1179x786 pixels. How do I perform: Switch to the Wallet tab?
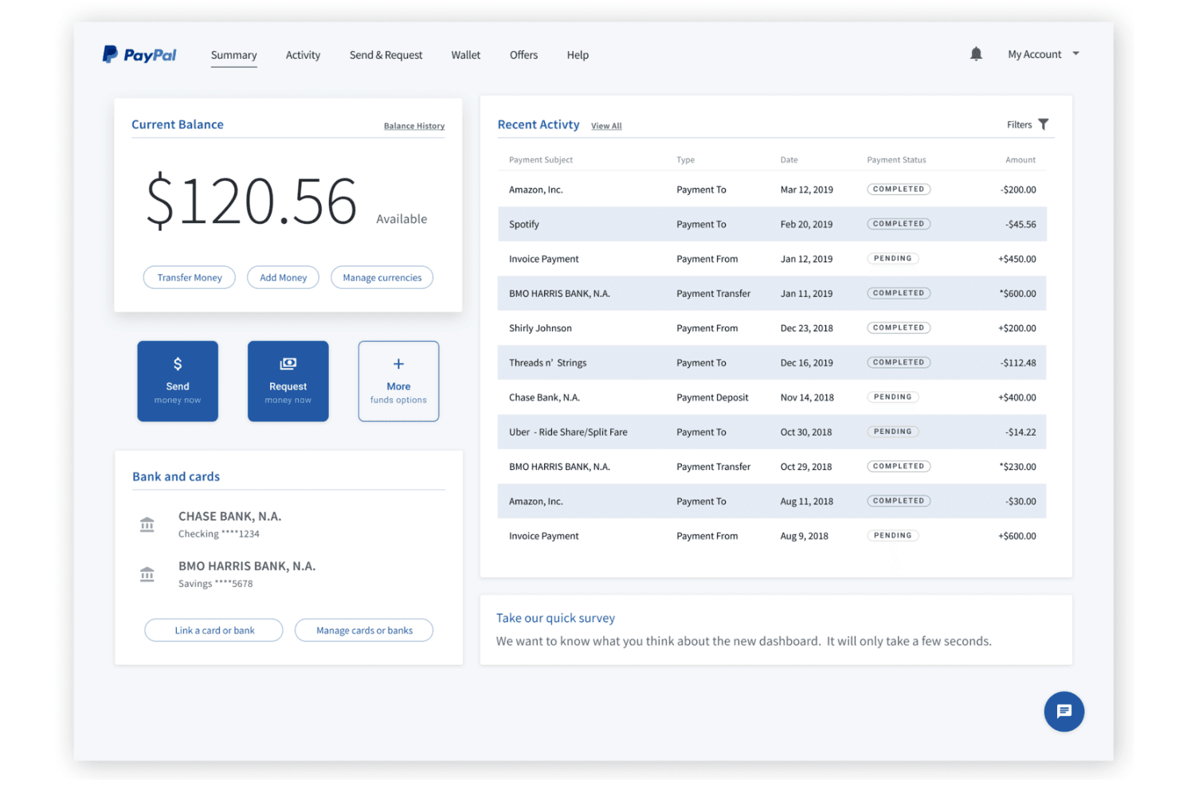(466, 55)
